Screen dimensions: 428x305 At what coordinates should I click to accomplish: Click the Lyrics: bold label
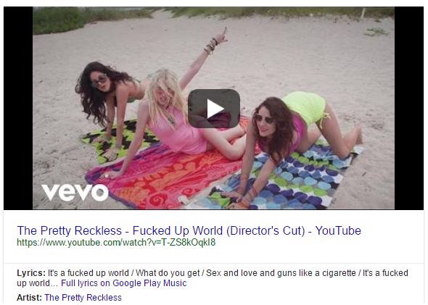point(31,273)
